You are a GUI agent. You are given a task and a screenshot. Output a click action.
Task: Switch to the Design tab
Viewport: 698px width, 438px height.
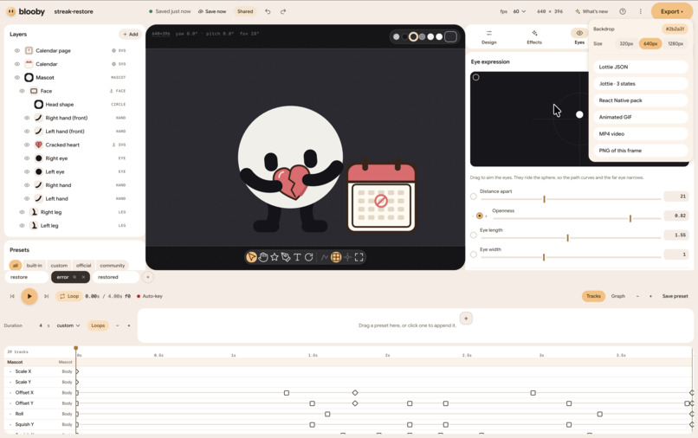(488, 37)
